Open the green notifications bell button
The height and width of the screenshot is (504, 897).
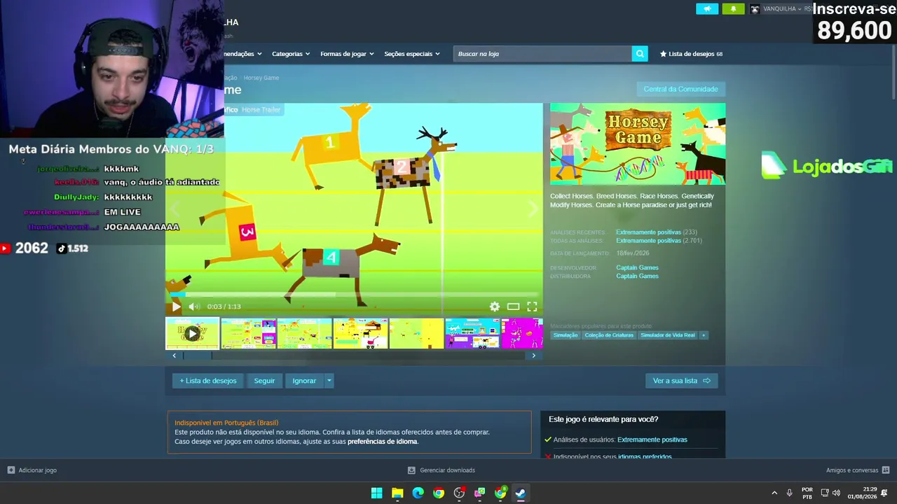coord(733,9)
